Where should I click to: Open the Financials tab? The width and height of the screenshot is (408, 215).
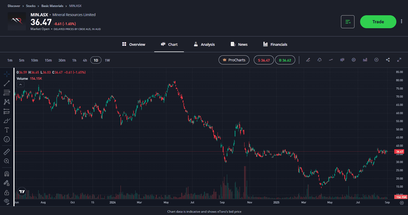pos(275,44)
